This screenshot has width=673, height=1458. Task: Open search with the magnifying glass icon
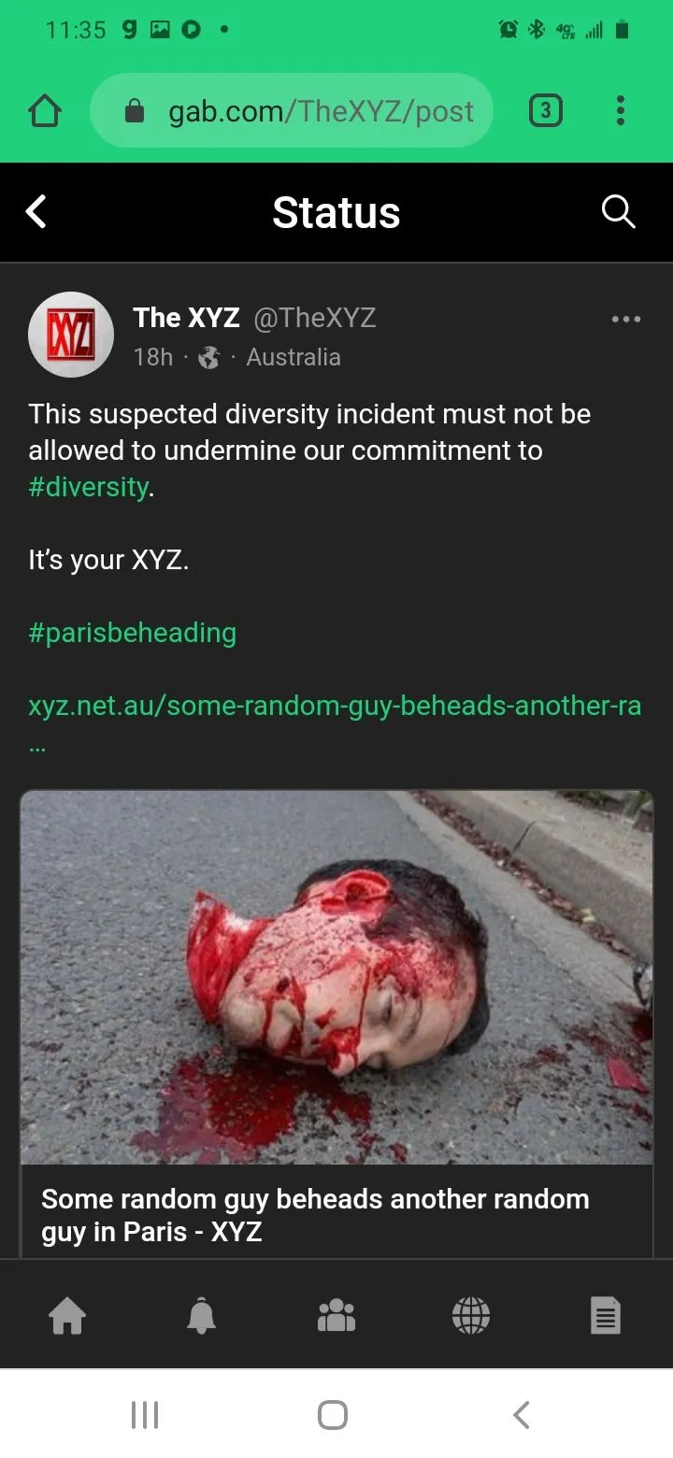point(618,212)
